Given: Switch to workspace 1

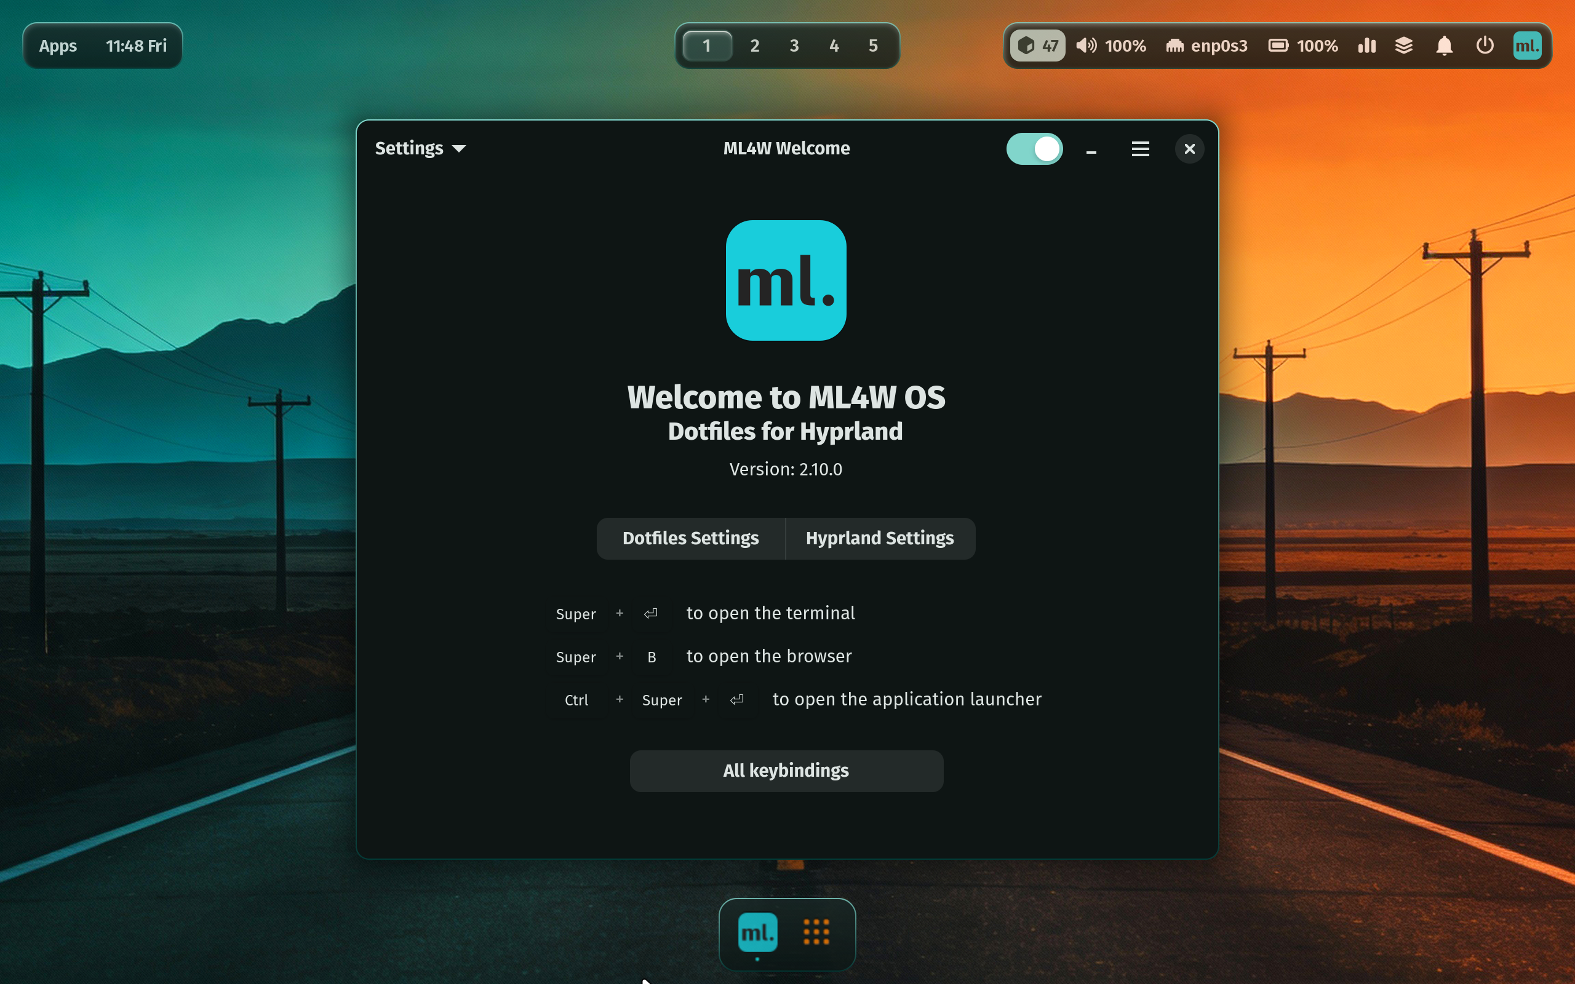Looking at the screenshot, I should (x=707, y=46).
